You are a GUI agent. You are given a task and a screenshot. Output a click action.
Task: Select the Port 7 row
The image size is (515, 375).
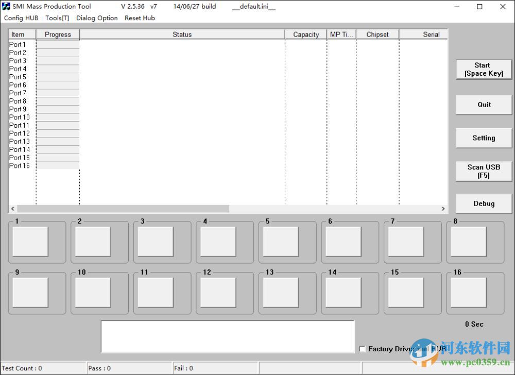228,93
